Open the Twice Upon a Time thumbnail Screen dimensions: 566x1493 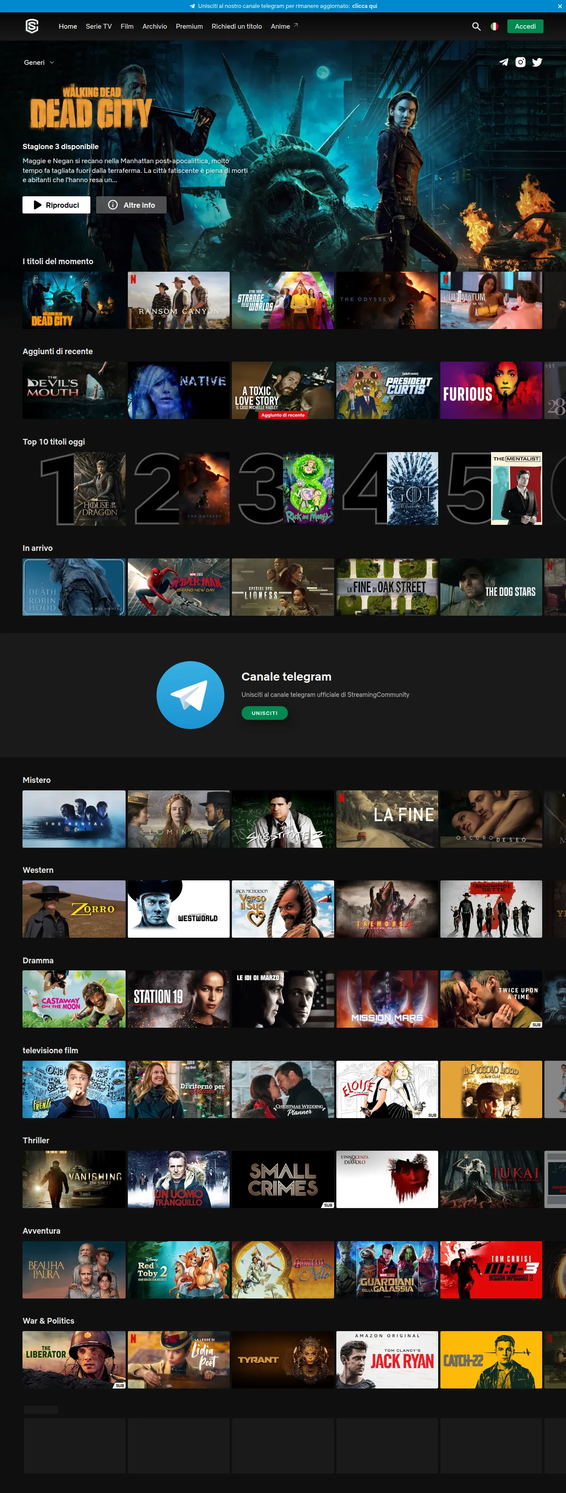491,999
